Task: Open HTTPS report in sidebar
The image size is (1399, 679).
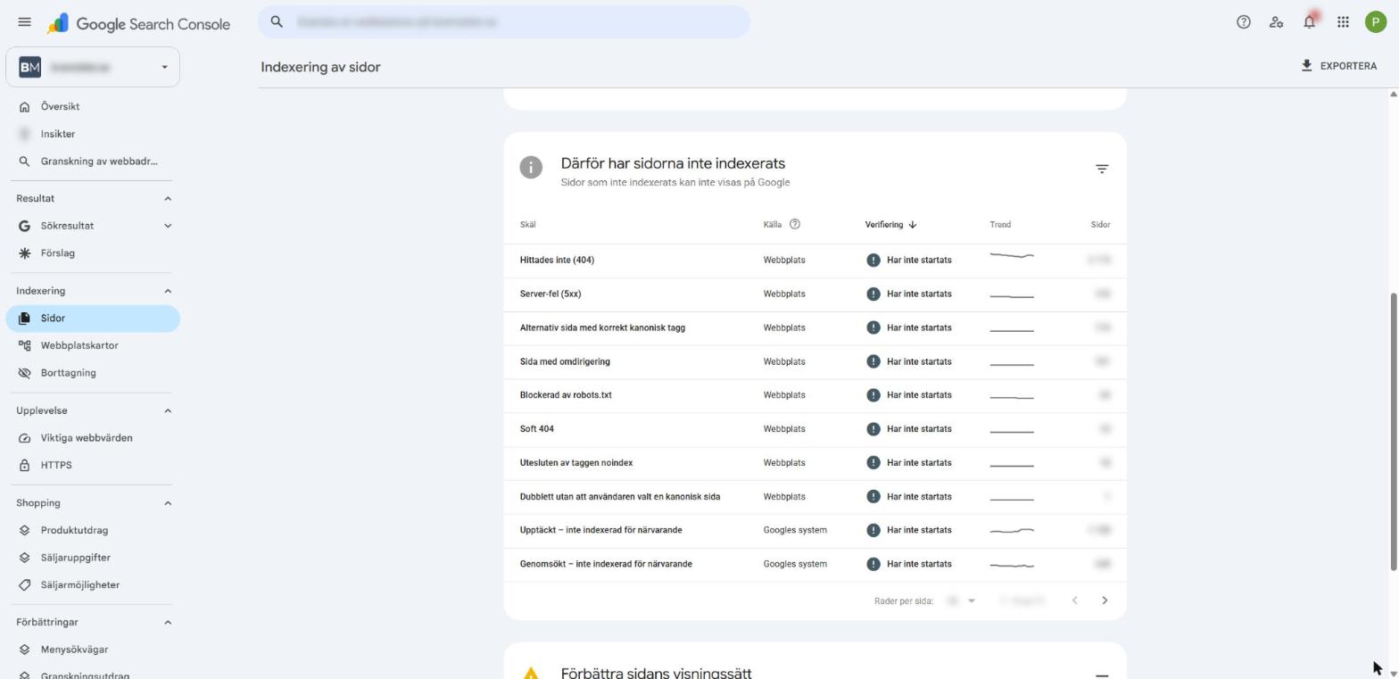Action: click(93, 465)
